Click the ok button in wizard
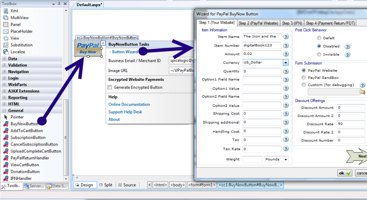 click(345, 173)
